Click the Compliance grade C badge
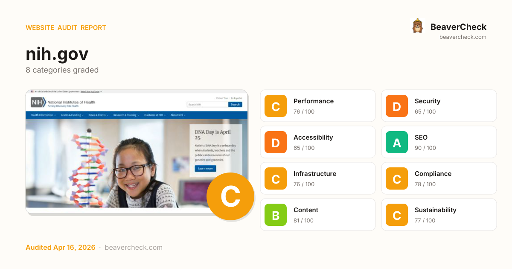 [x=397, y=178]
